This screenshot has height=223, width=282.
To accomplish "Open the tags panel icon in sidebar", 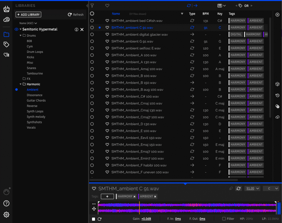I will point(6,45).
